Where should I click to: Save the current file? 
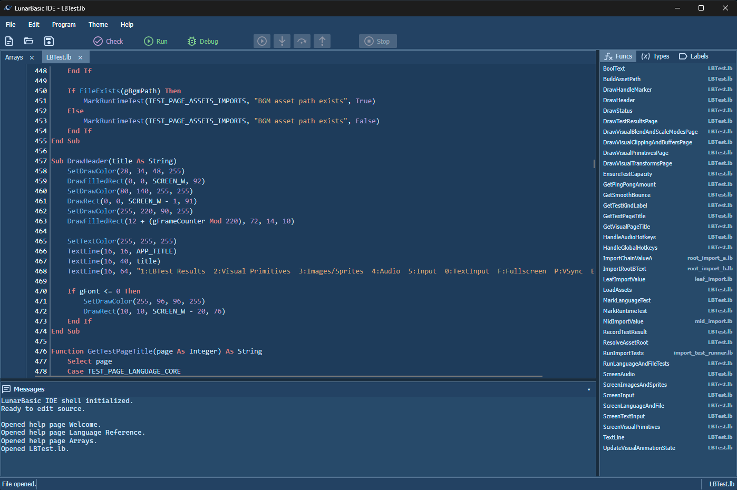(49, 41)
